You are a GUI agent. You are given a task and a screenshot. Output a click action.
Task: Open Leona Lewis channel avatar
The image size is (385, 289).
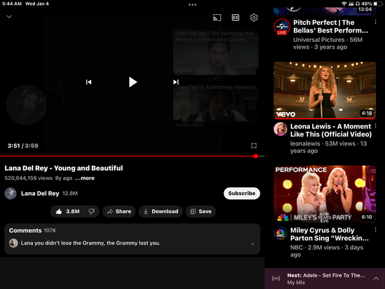pos(280,129)
